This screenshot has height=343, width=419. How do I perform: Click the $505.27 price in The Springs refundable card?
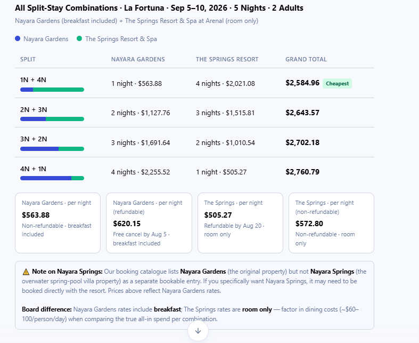[218, 215]
